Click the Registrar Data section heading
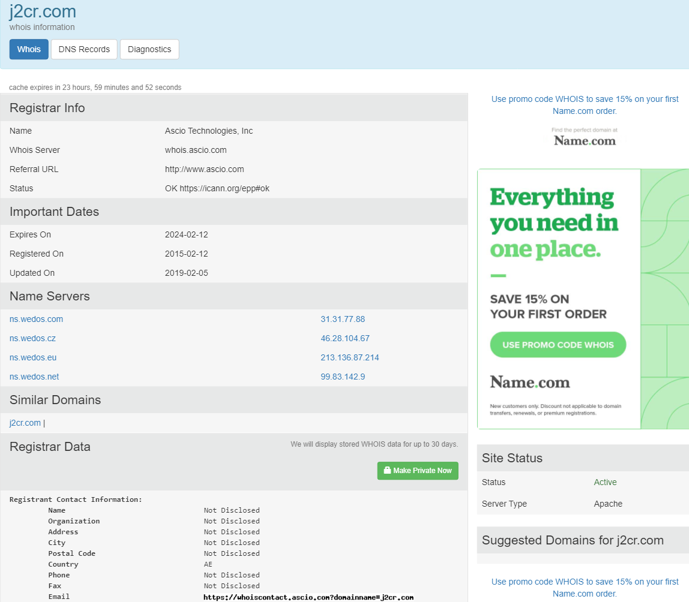Viewport: 689px width, 602px height. coord(50,447)
